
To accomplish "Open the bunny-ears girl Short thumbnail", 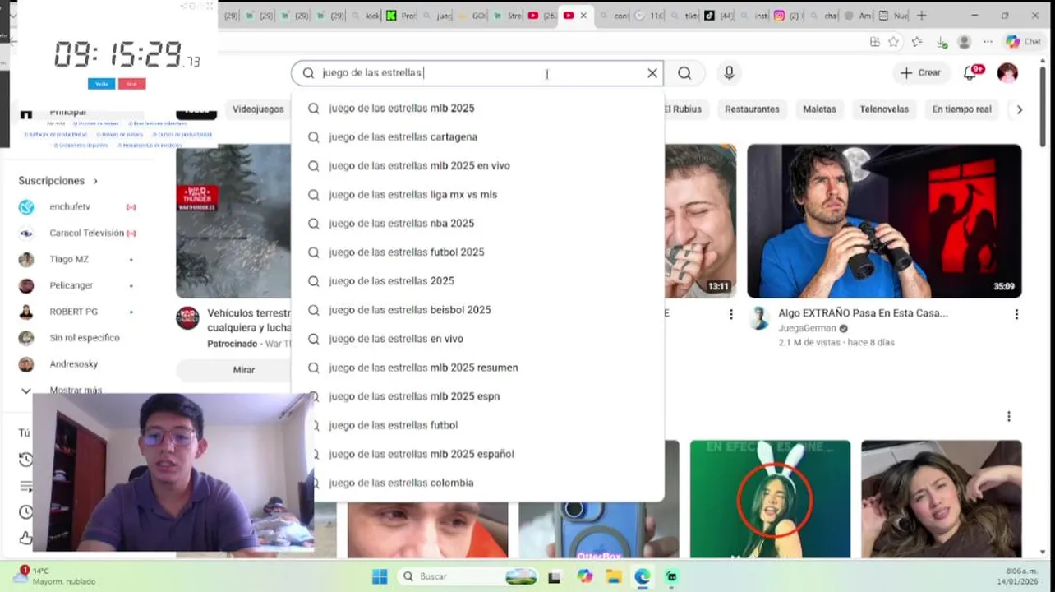I will pyautogui.click(x=770, y=499).
